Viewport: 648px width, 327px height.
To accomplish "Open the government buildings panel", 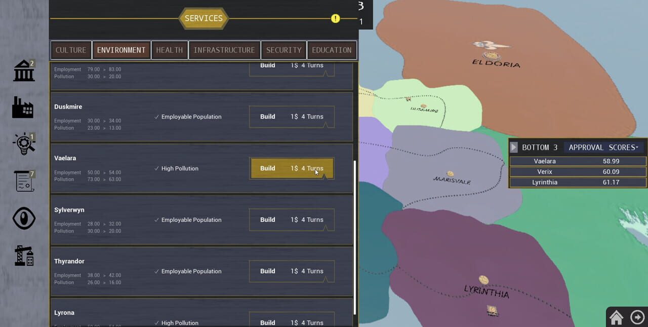I will [24, 71].
